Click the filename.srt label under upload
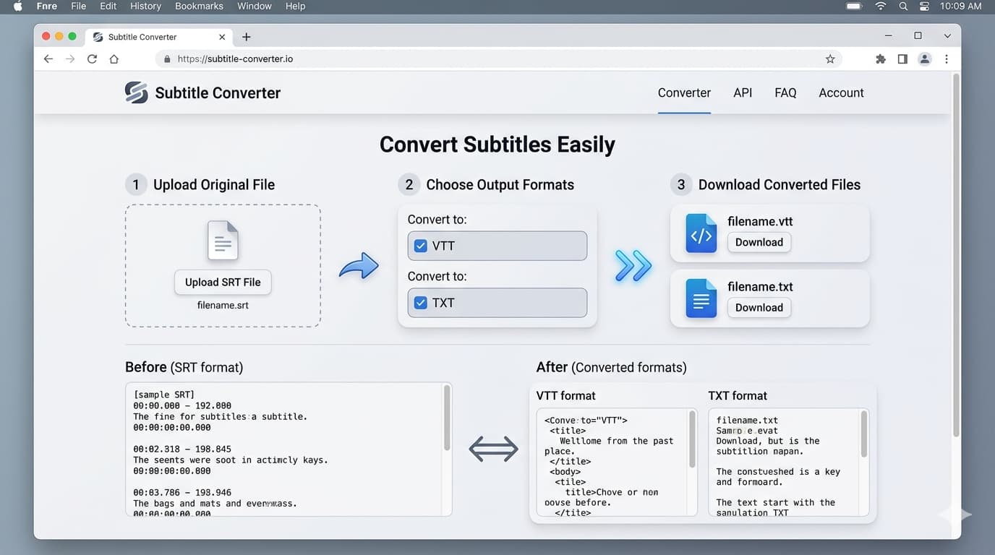The image size is (995, 555). click(223, 305)
